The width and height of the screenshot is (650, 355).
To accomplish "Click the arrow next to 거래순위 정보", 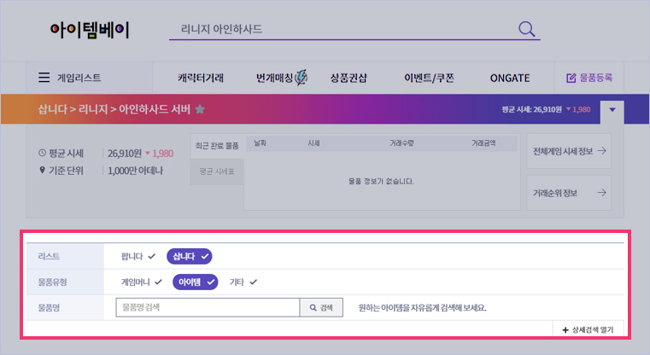I will [x=602, y=193].
